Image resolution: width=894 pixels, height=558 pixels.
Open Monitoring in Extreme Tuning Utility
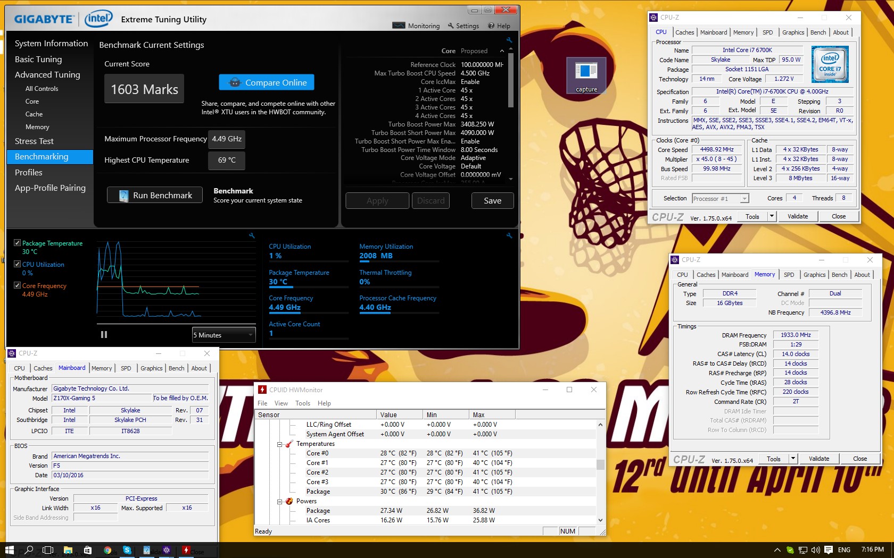point(416,26)
